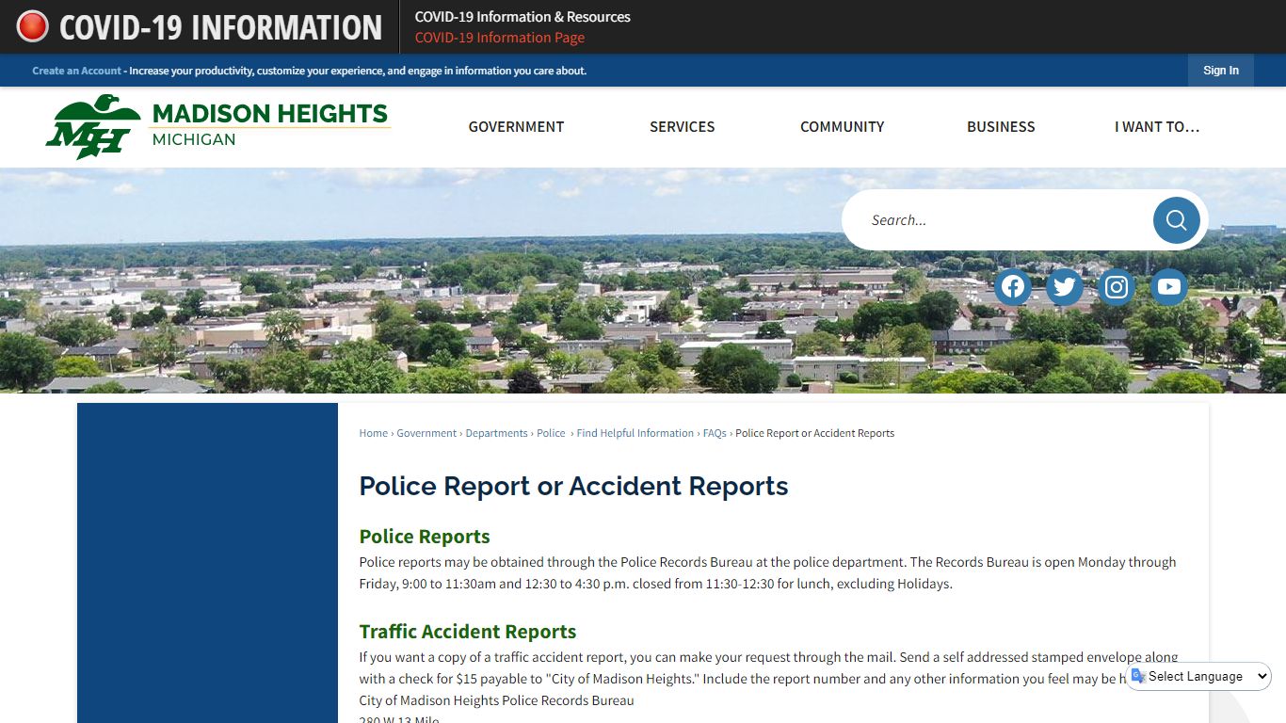The height and width of the screenshot is (723, 1286).
Task: Click City of Madison Heights Police Records Bureau text
Action: click(x=496, y=700)
